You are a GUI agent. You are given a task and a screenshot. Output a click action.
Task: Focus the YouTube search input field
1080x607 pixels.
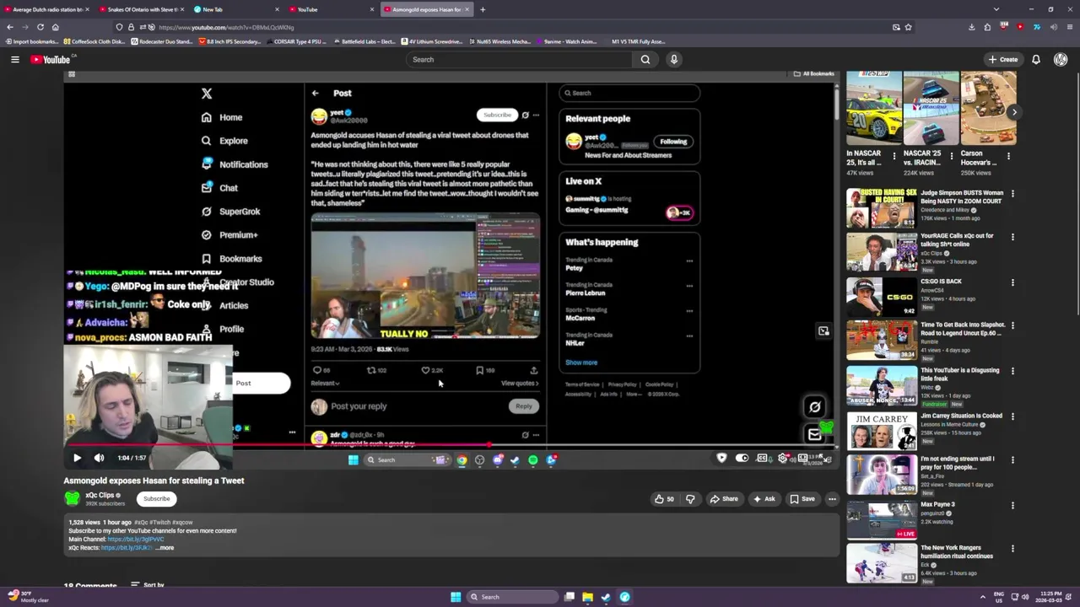pos(519,59)
